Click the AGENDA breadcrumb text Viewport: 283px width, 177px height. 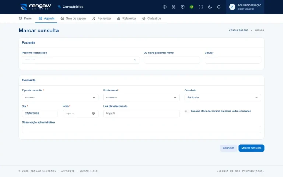tap(259, 30)
